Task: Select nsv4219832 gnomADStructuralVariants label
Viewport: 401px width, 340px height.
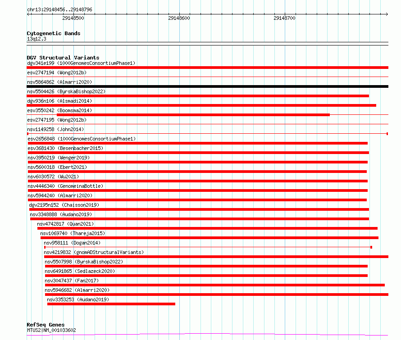Action: [x=94, y=252]
